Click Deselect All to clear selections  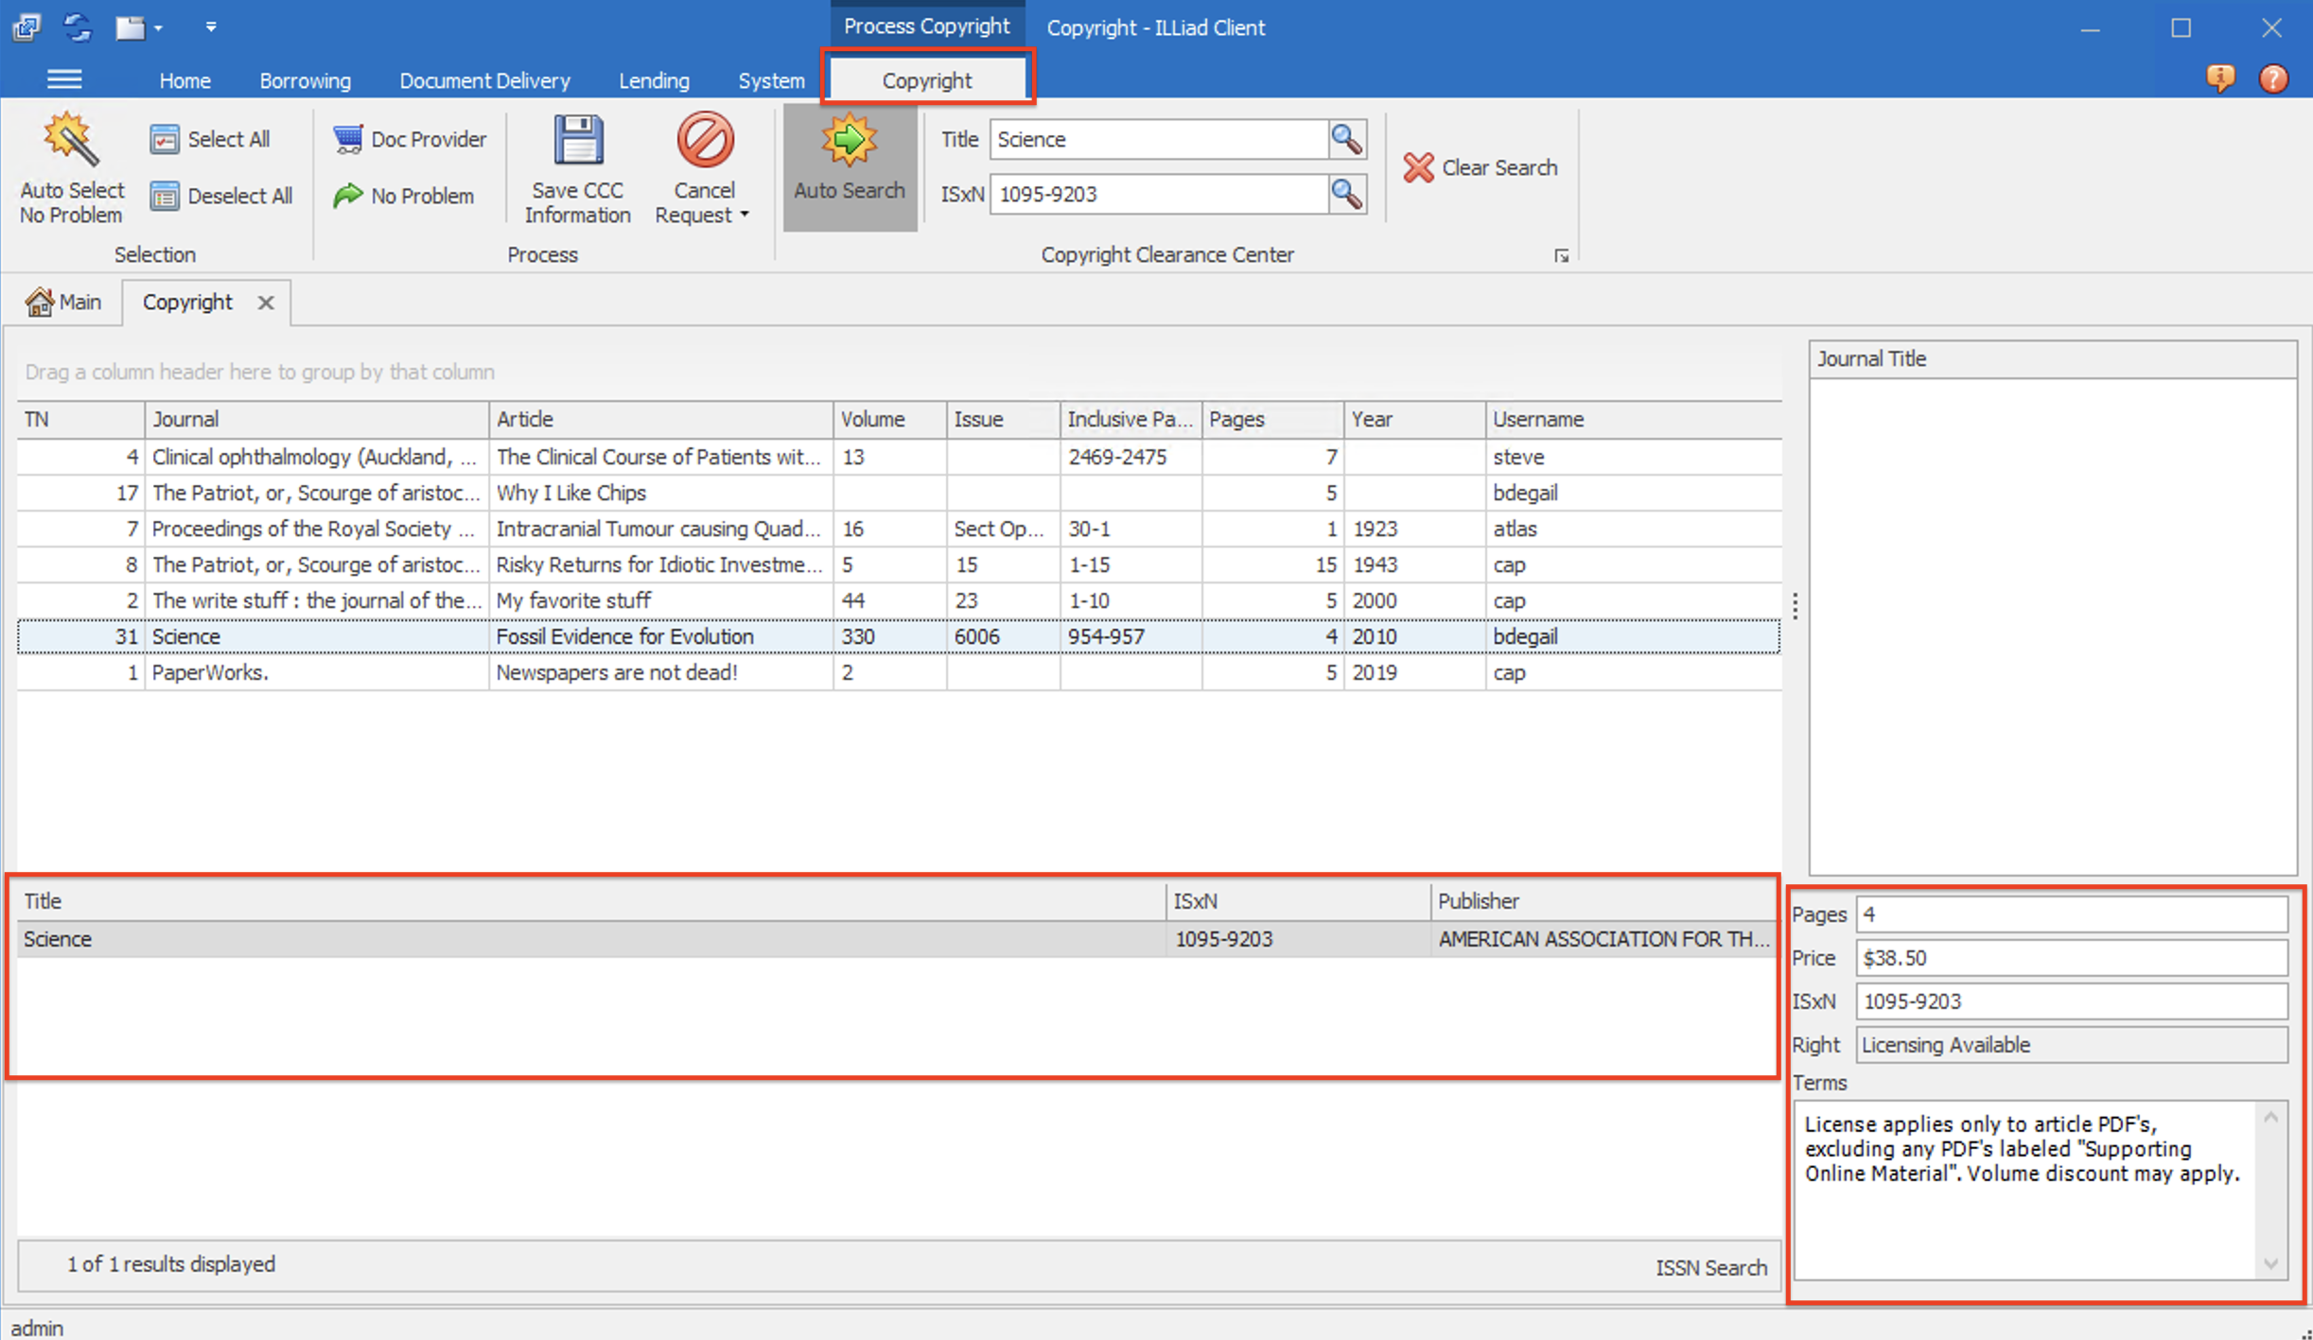tap(221, 196)
